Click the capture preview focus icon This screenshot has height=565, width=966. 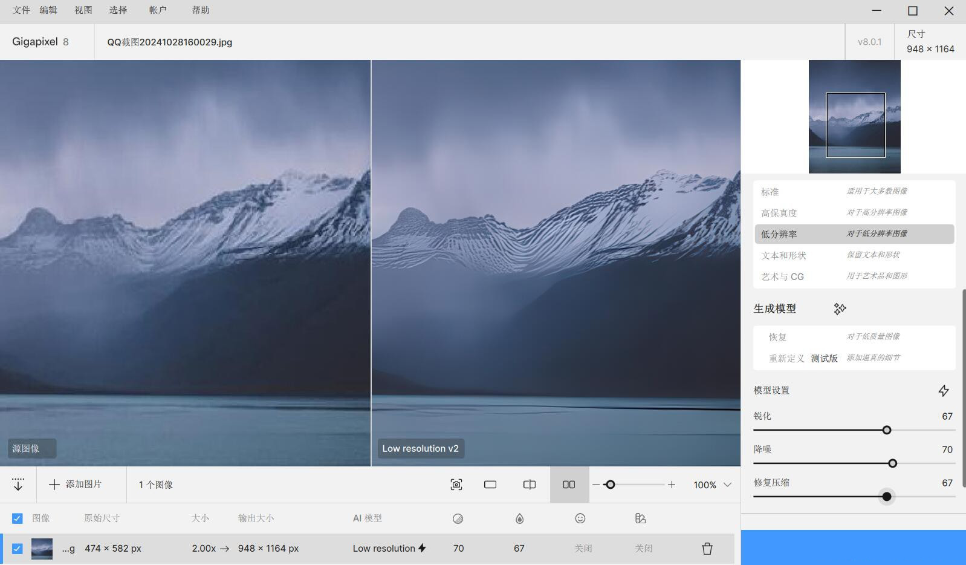(456, 485)
